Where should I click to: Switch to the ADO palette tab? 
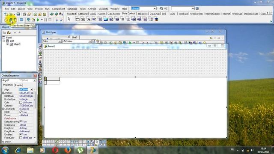click(173, 14)
